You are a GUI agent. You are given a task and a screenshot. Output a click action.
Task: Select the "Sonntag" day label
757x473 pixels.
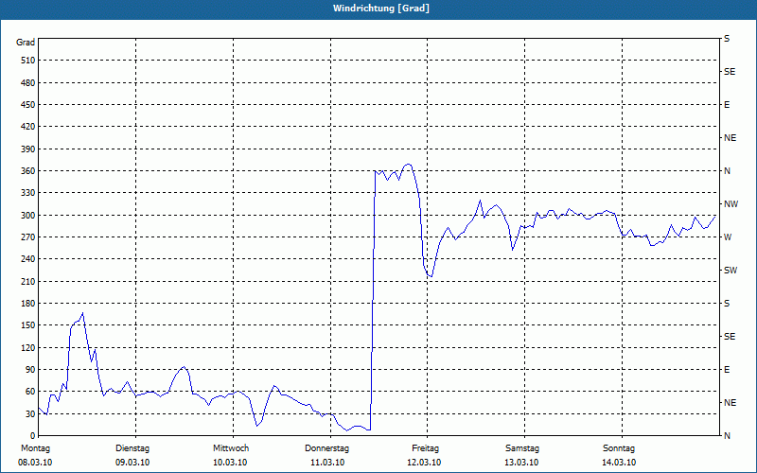click(x=619, y=448)
